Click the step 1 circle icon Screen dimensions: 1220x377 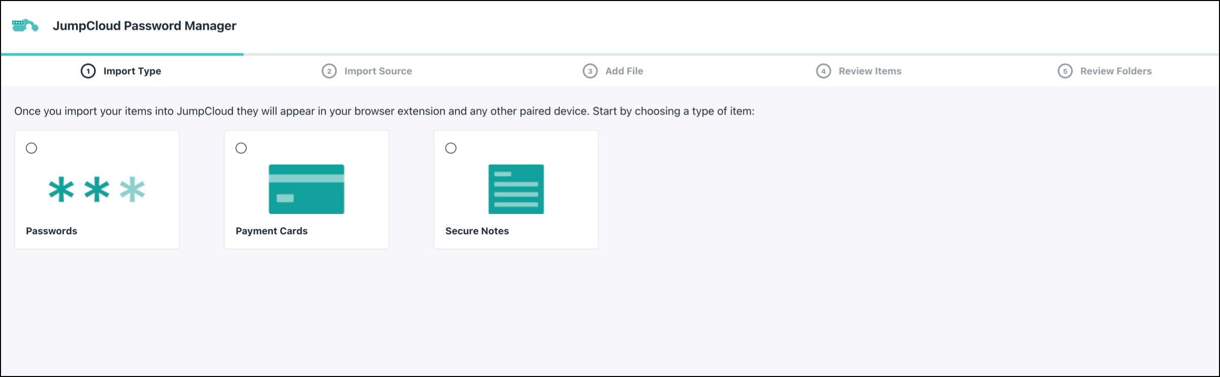click(88, 71)
